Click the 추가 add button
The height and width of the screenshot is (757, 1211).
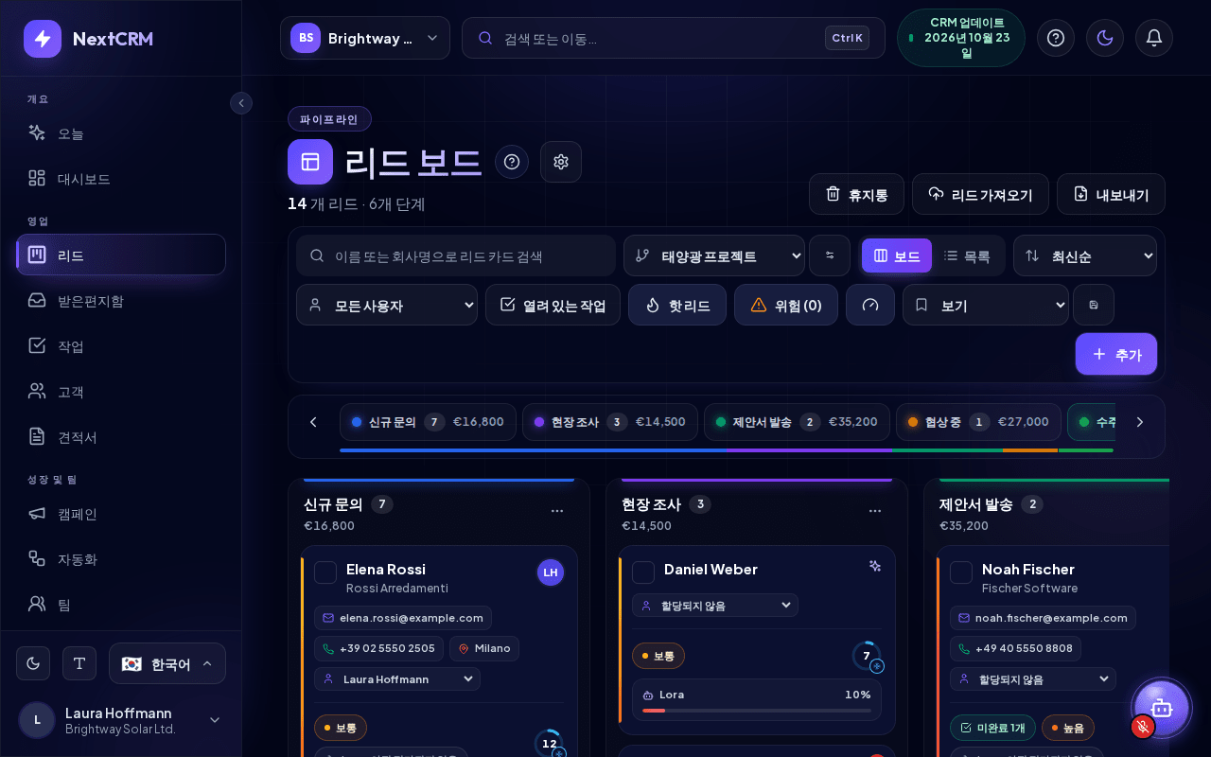(1116, 354)
